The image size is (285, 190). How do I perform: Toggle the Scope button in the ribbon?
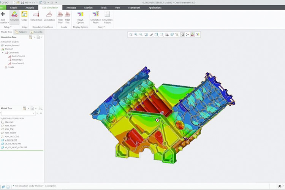click(x=24, y=17)
